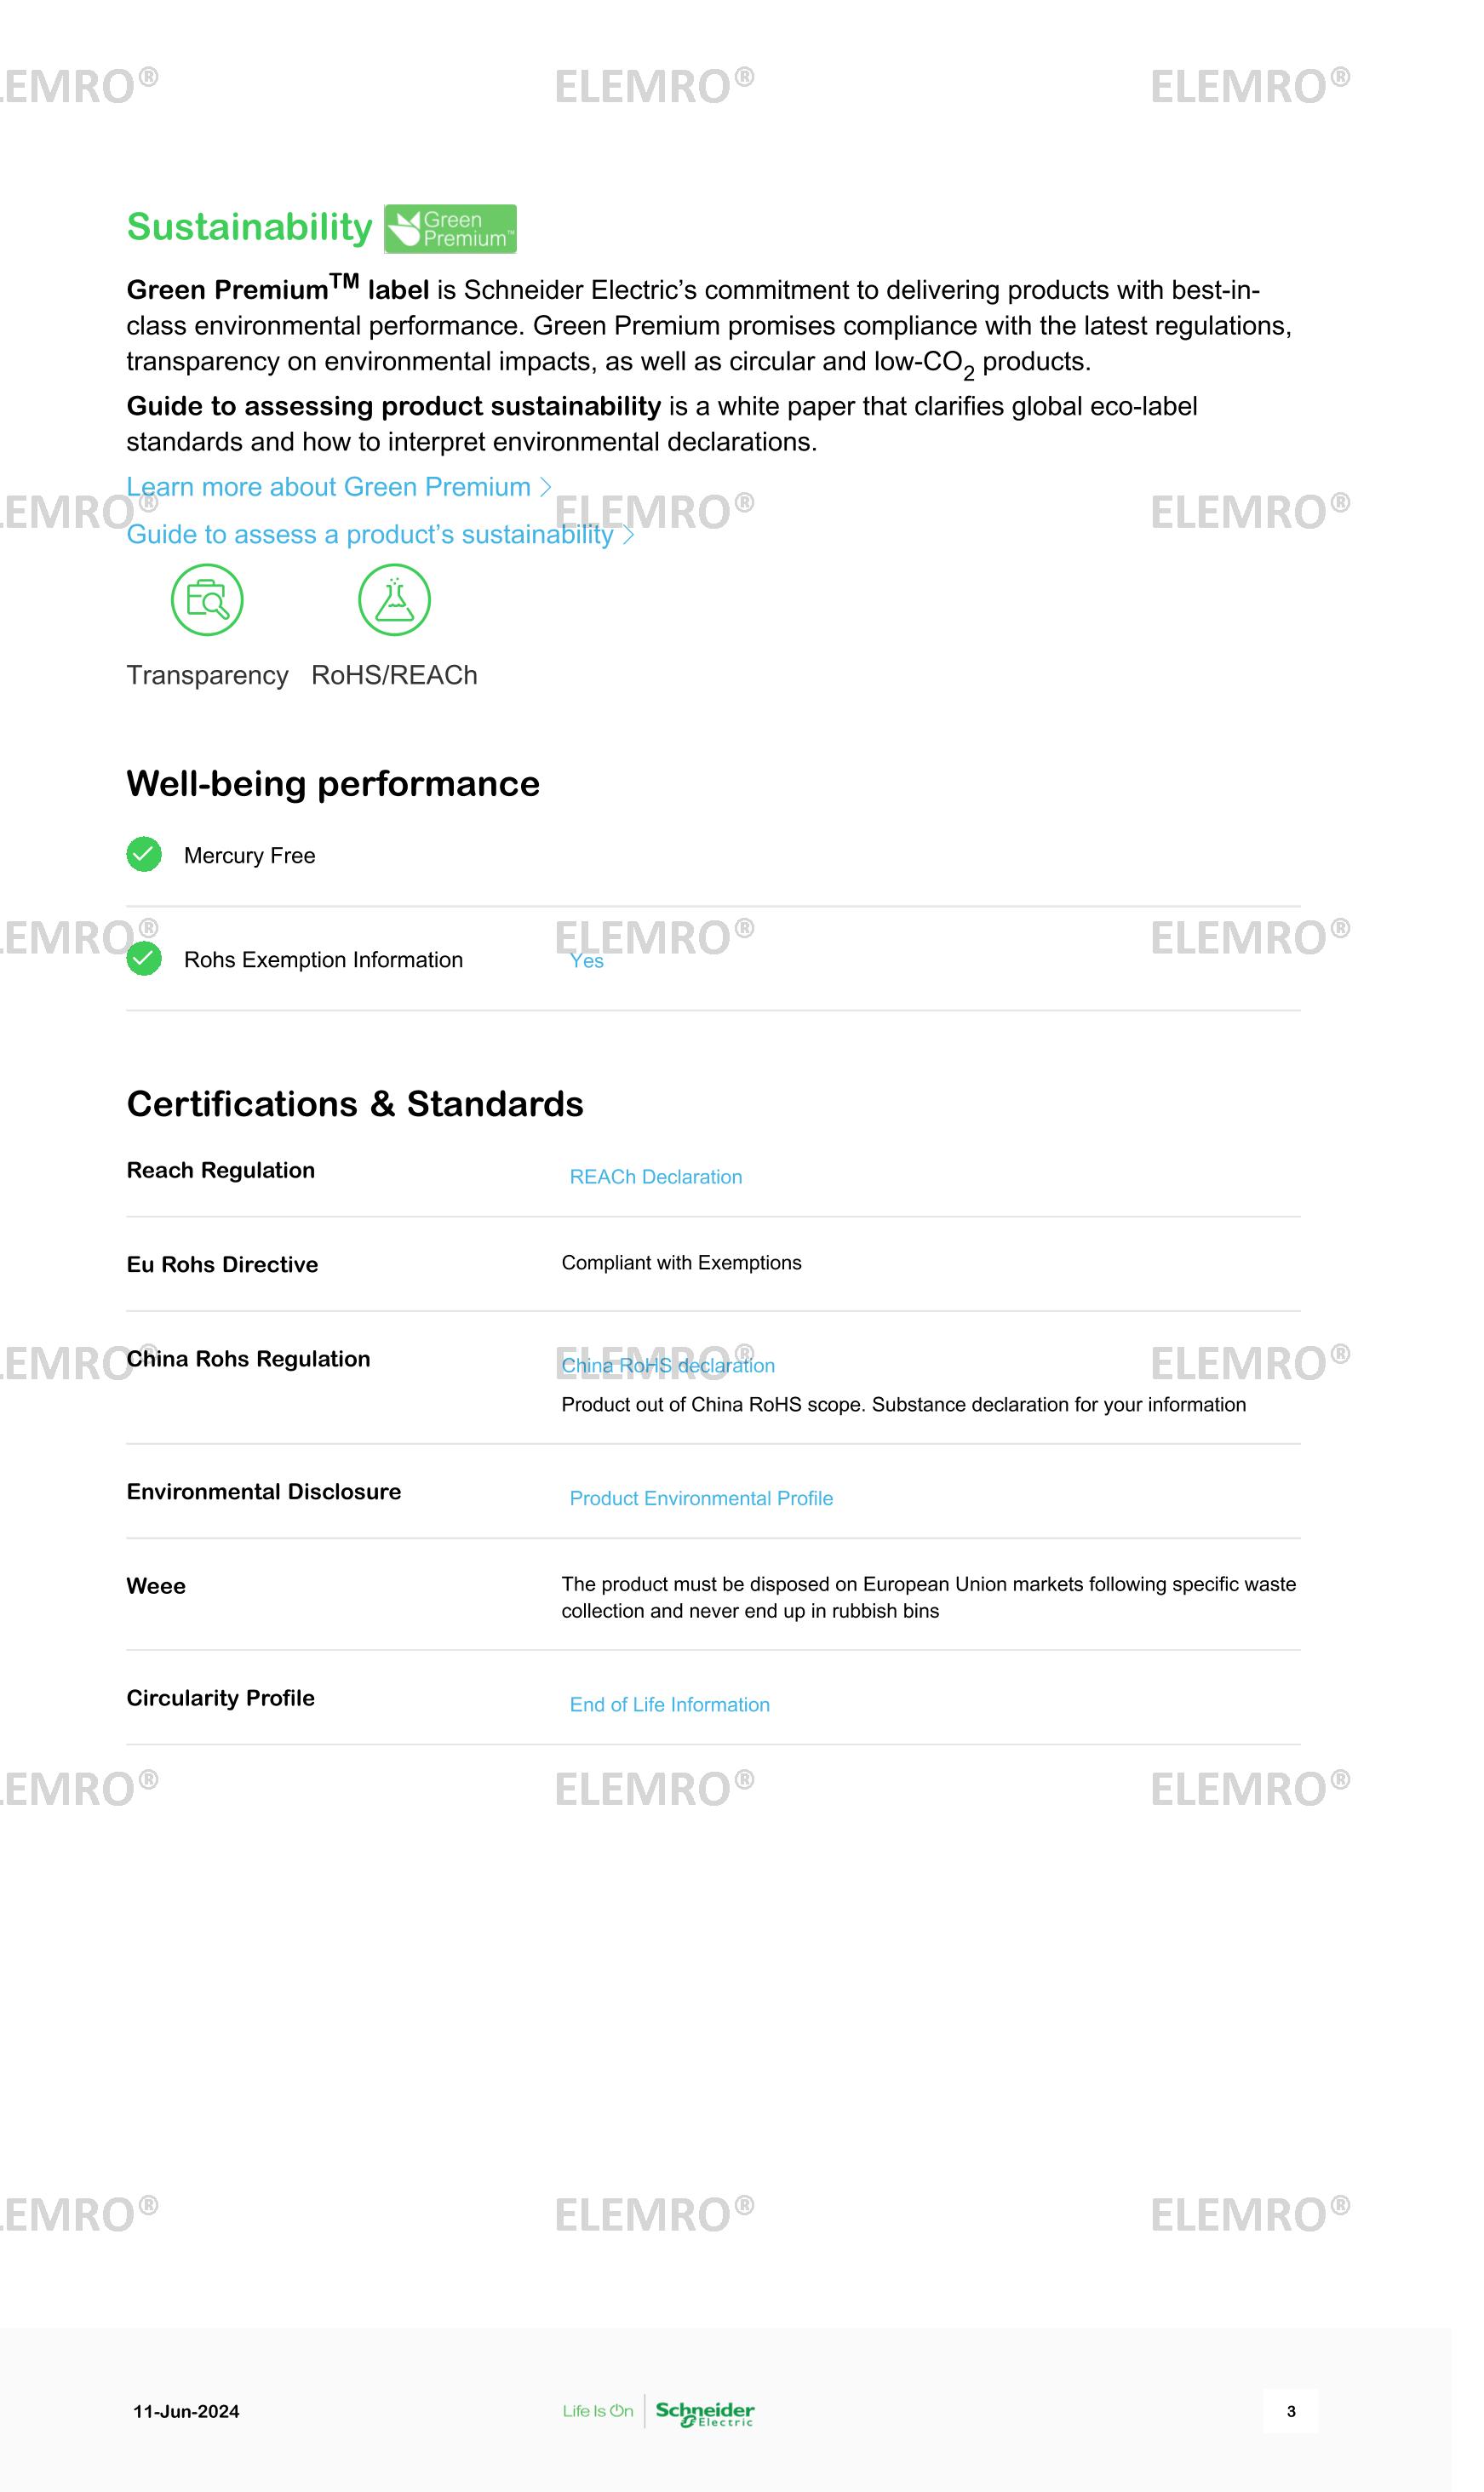
Task: Open the REACh Declaration link
Action: point(655,1177)
